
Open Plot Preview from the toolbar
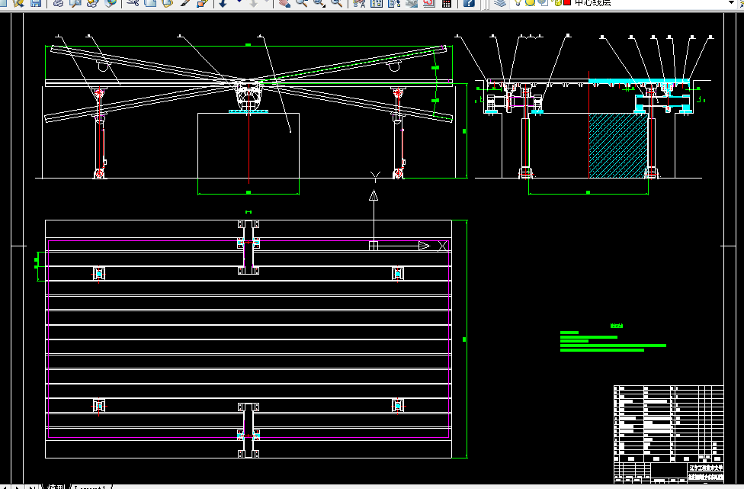pyautogui.click(x=75, y=3)
